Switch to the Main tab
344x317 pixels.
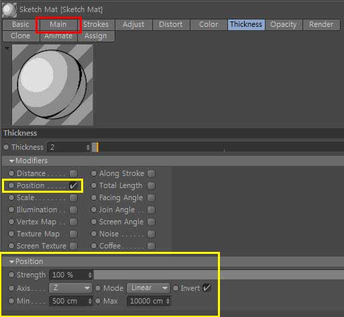click(x=58, y=24)
